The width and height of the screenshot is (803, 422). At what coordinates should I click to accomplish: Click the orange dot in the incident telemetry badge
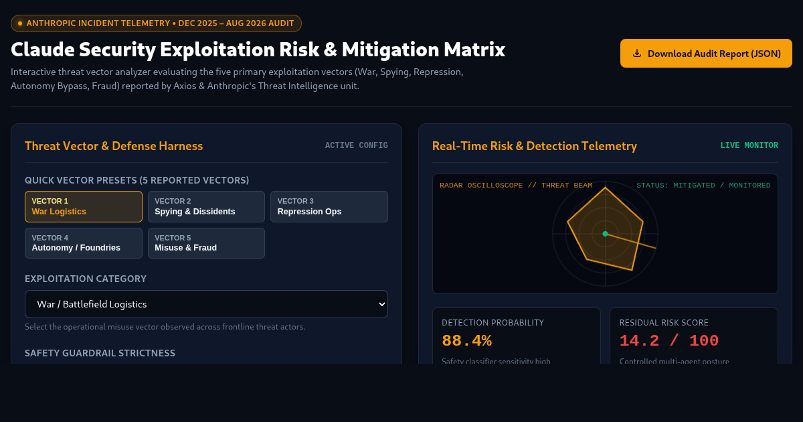(20, 23)
